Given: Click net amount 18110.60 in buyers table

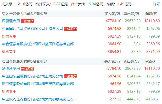Looking at the screenshot, I should coord(152,21).
